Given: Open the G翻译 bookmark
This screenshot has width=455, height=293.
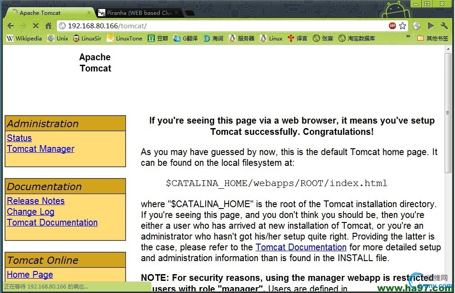Looking at the screenshot, I should (185, 38).
